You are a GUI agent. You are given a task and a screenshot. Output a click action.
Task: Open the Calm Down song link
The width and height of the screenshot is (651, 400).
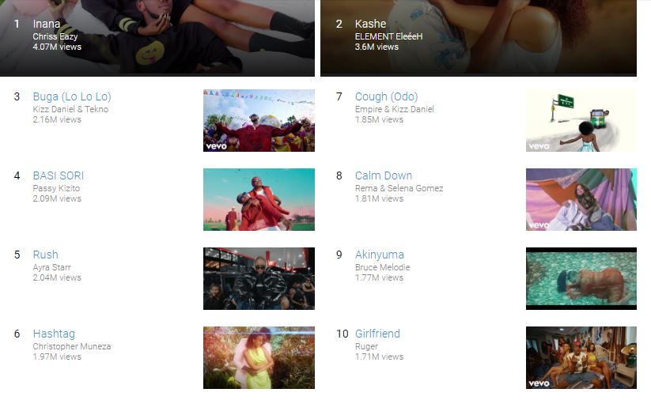click(384, 175)
